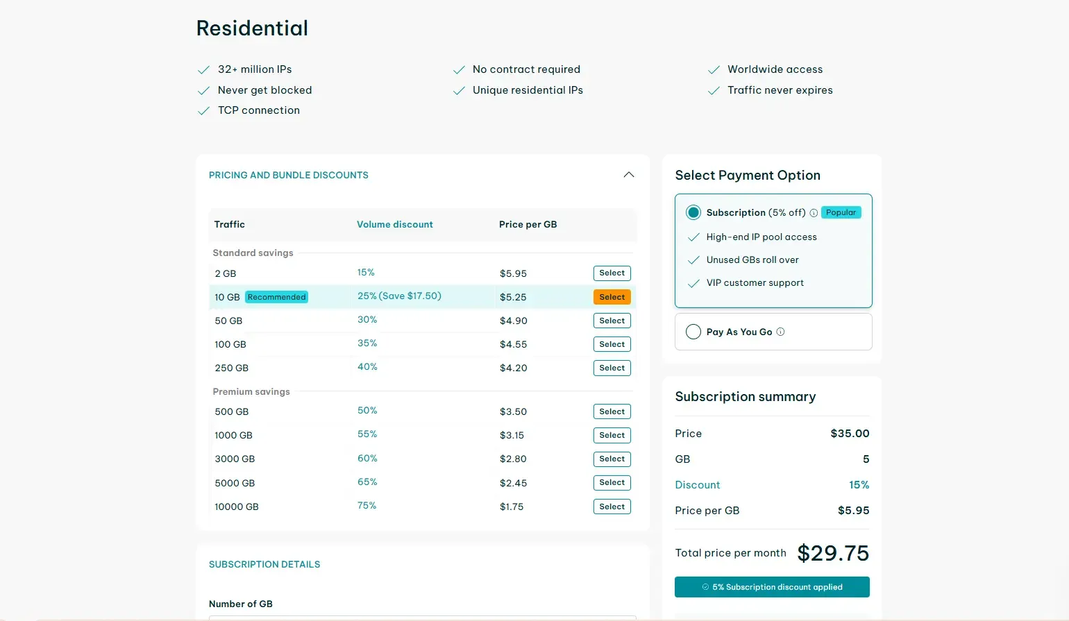
Task: Click the Popular badge on Subscription option
Action: tap(841, 212)
